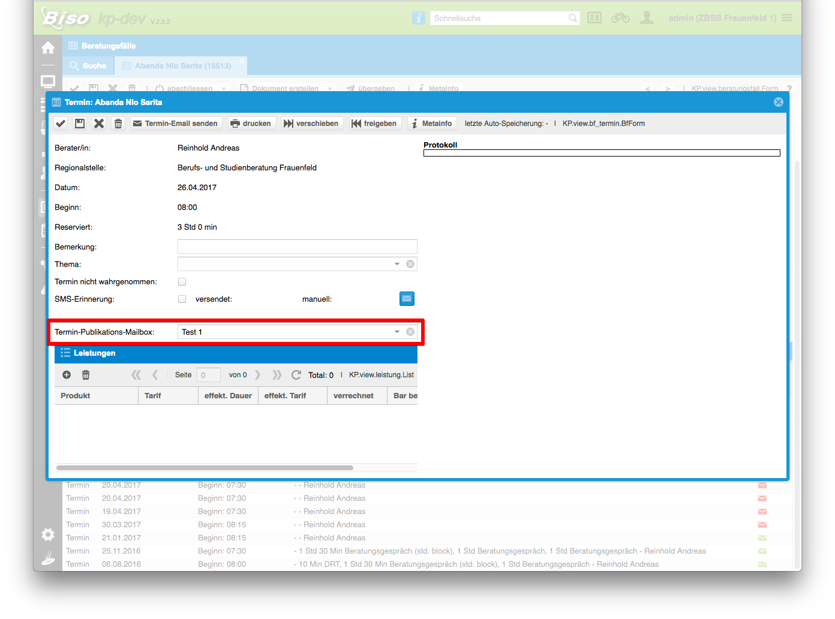The height and width of the screenshot is (619, 835).
Task: Click the info icon next to Schnellsuche
Action: tap(419, 19)
